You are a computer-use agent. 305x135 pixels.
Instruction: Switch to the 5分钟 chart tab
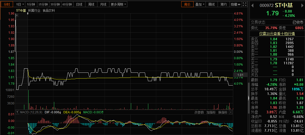31,4
